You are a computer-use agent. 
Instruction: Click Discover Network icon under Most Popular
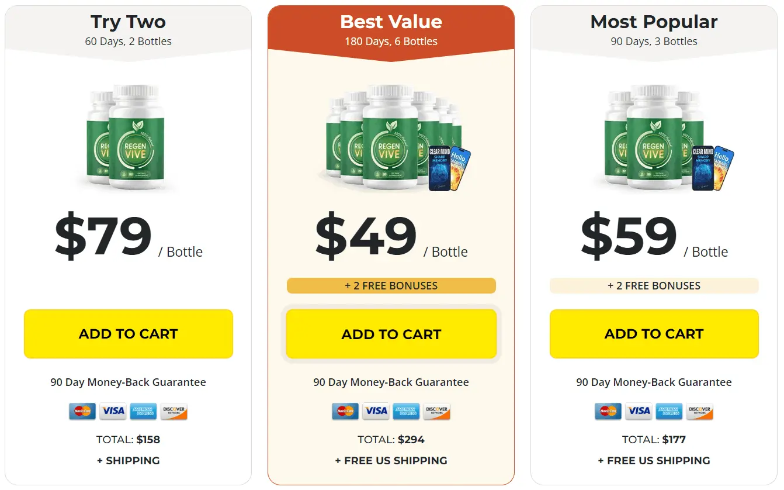coord(700,411)
